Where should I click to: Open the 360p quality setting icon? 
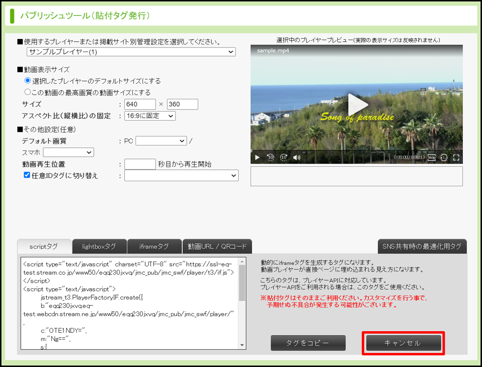432,158
